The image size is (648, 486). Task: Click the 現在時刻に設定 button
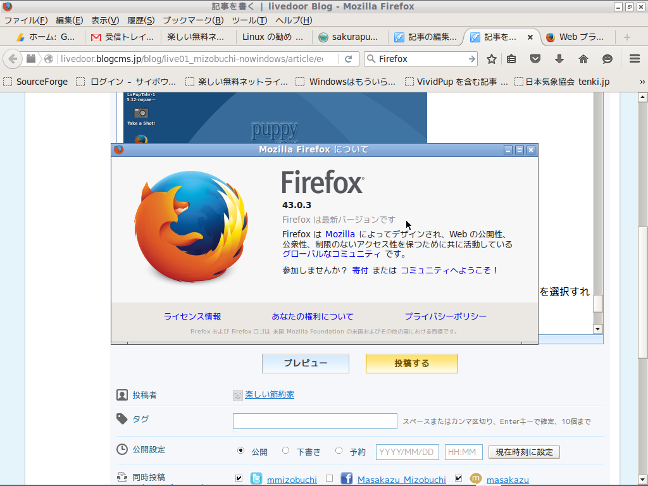point(524,452)
